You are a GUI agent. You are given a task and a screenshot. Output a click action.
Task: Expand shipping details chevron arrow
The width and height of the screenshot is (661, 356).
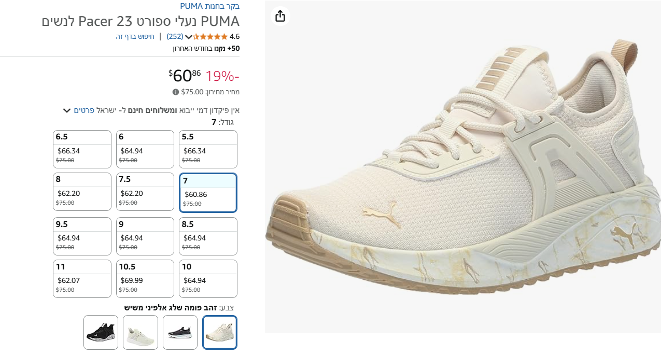67,110
